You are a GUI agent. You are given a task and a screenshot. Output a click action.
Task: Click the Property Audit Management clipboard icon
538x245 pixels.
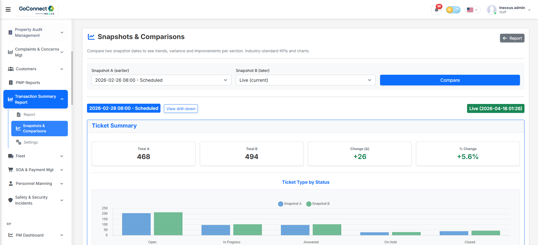[x=10, y=32]
